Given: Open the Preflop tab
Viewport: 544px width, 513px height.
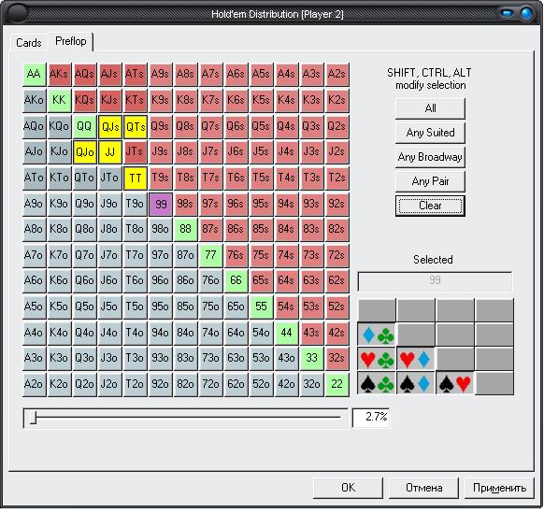Looking at the screenshot, I should click(71, 41).
